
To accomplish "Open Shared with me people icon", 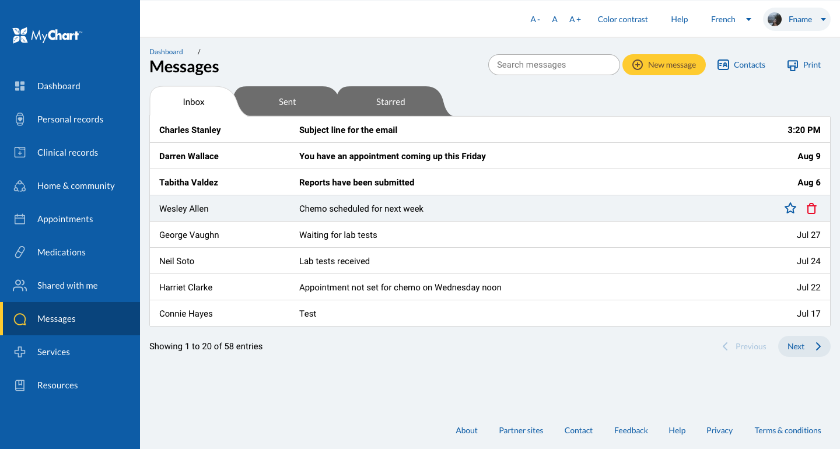I will 20,286.
